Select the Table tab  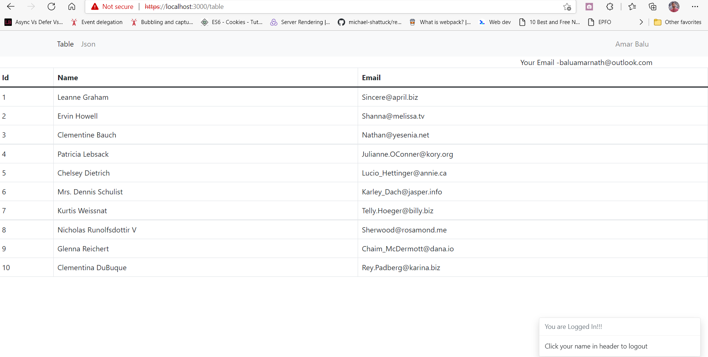tap(65, 44)
